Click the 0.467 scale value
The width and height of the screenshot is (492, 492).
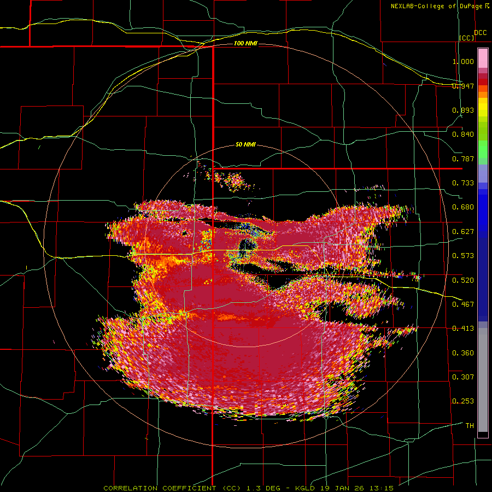pos(463,304)
